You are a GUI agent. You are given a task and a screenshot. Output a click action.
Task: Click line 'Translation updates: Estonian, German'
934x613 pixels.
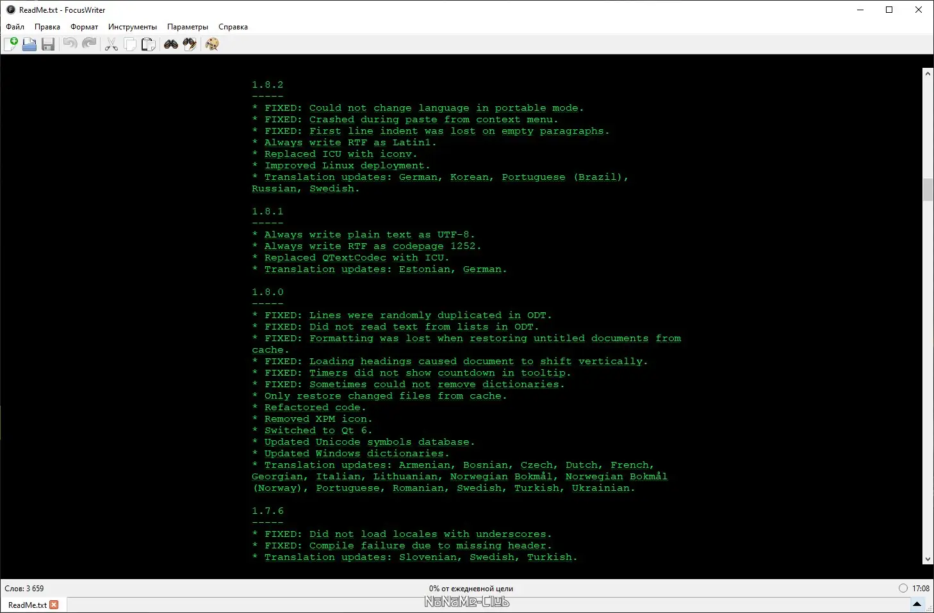coord(380,269)
